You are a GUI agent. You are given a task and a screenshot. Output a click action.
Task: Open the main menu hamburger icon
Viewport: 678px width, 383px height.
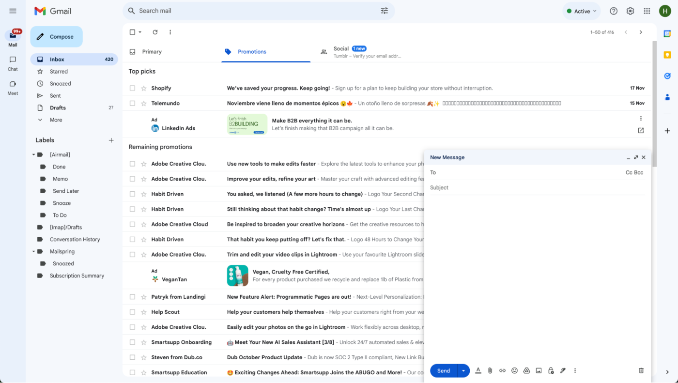(13, 11)
